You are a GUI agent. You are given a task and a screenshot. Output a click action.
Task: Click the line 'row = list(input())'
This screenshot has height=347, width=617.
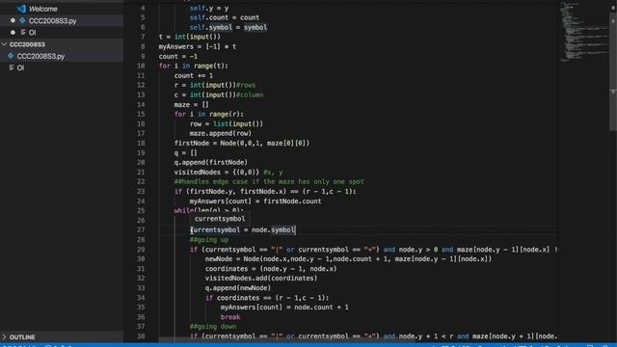click(x=227, y=124)
